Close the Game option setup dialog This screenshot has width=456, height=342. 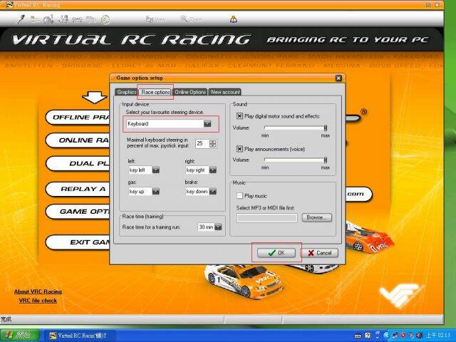[x=338, y=78]
